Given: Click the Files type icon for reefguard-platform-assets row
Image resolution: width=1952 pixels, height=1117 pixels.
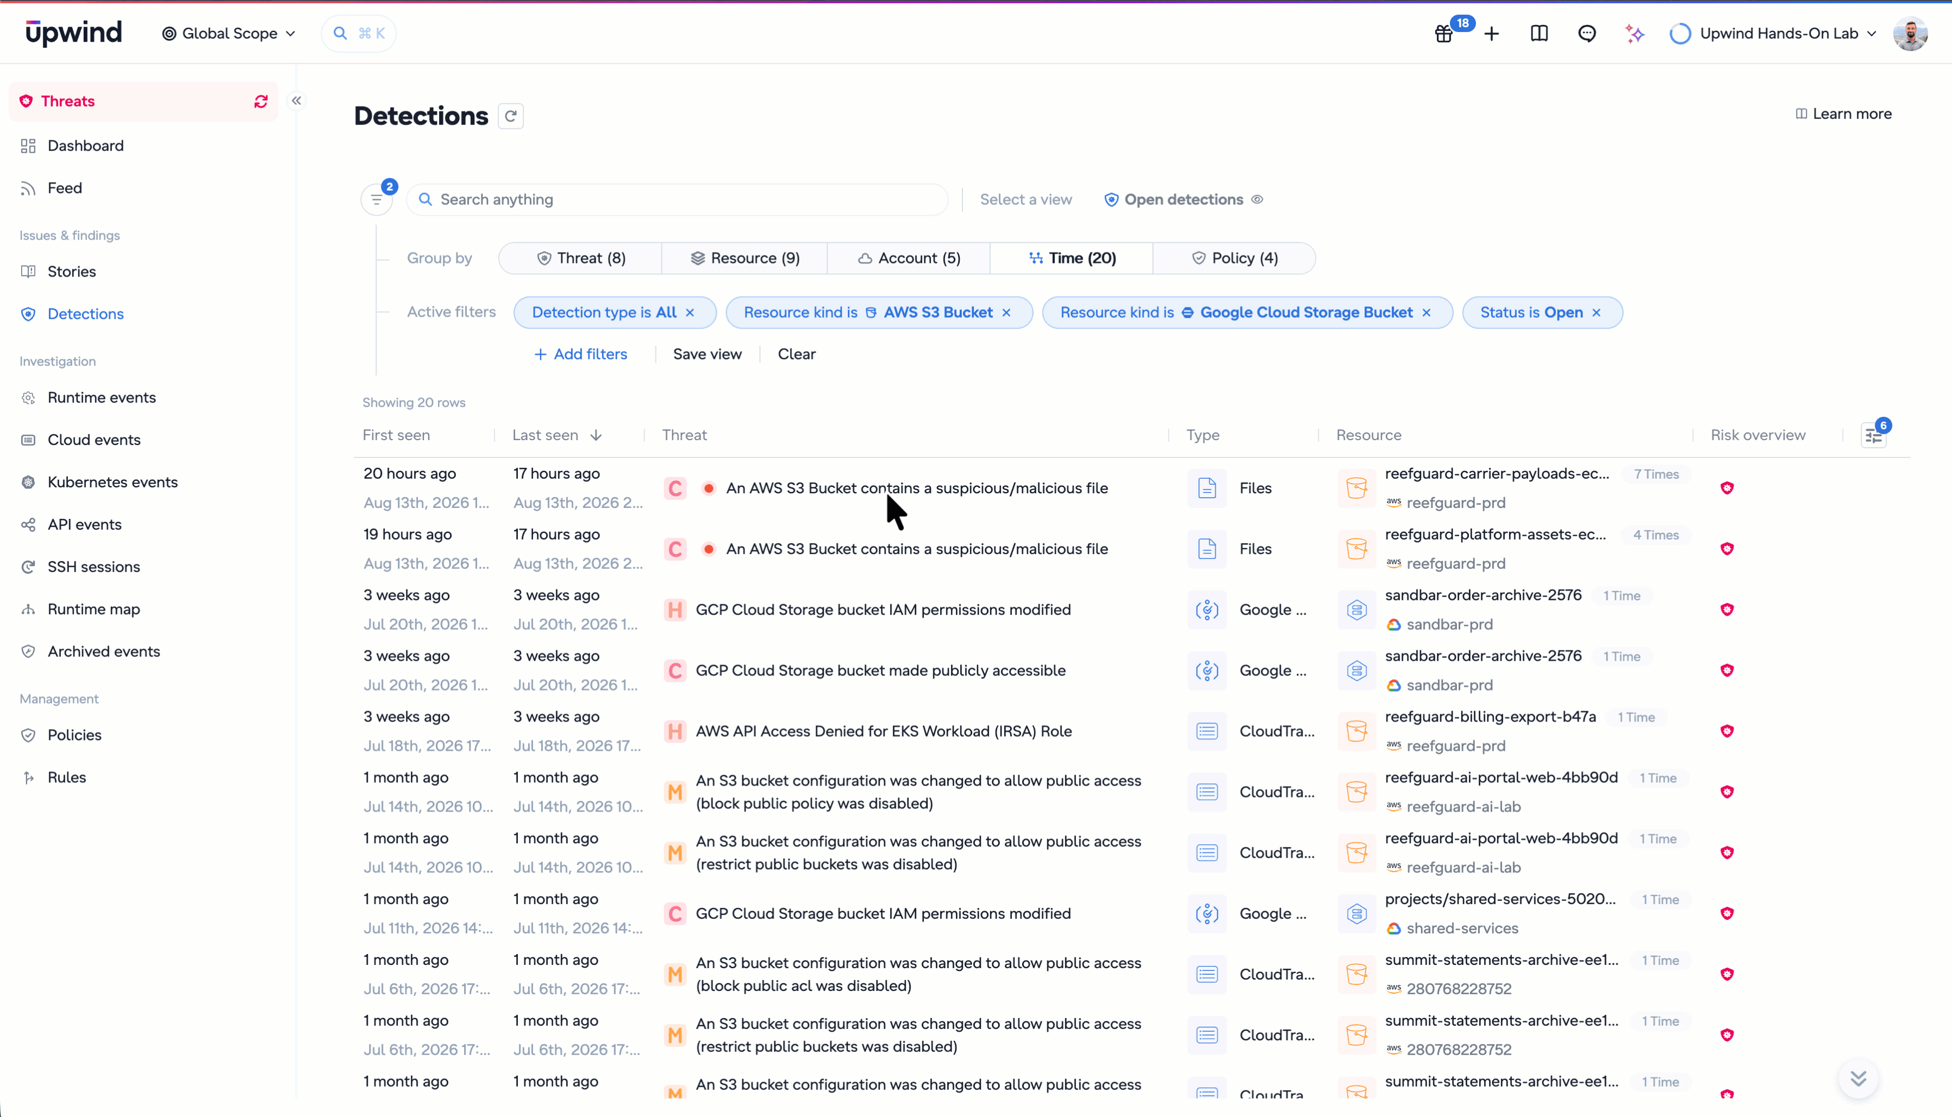Looking at the screenshot, I should click(x=1207, y=549).
